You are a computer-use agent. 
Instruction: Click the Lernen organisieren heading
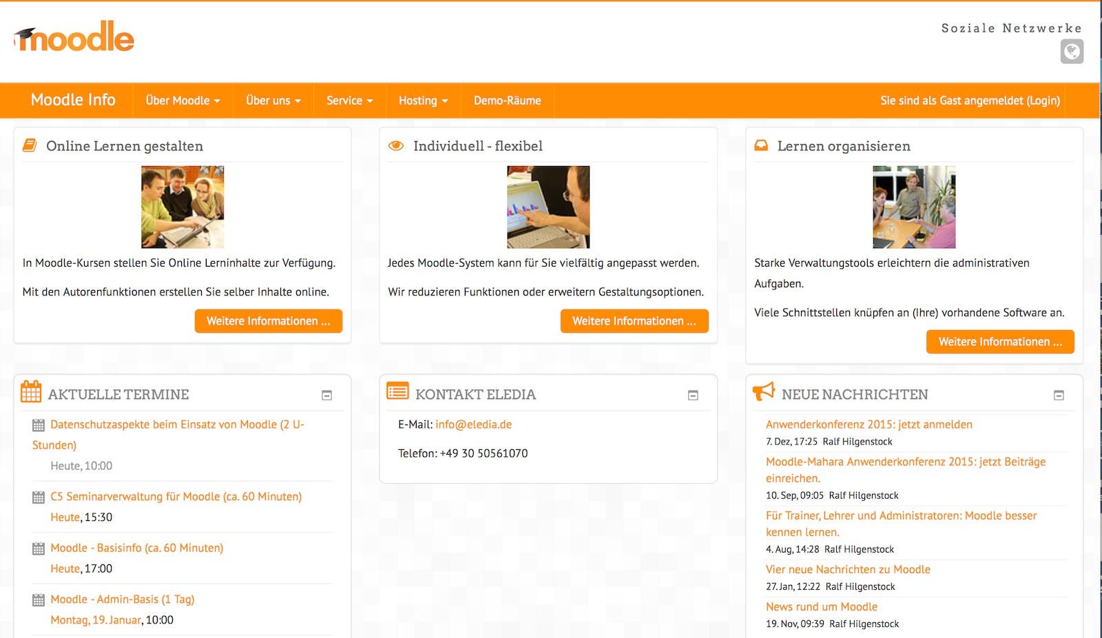[x=844, y=146]
